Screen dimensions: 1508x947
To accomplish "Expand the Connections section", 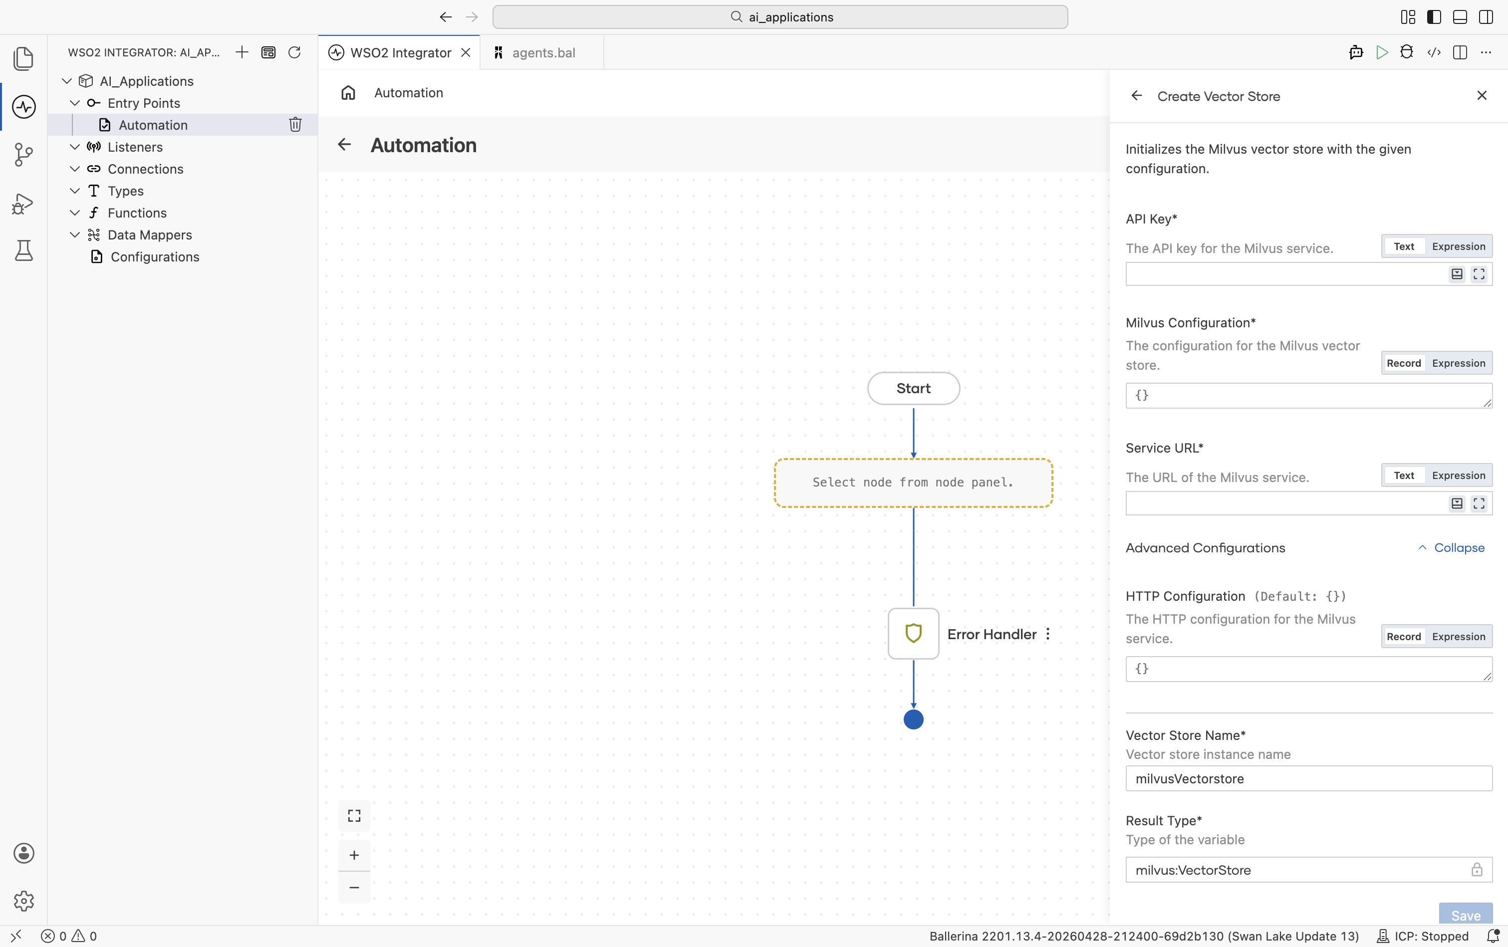I will click(74, 169).
